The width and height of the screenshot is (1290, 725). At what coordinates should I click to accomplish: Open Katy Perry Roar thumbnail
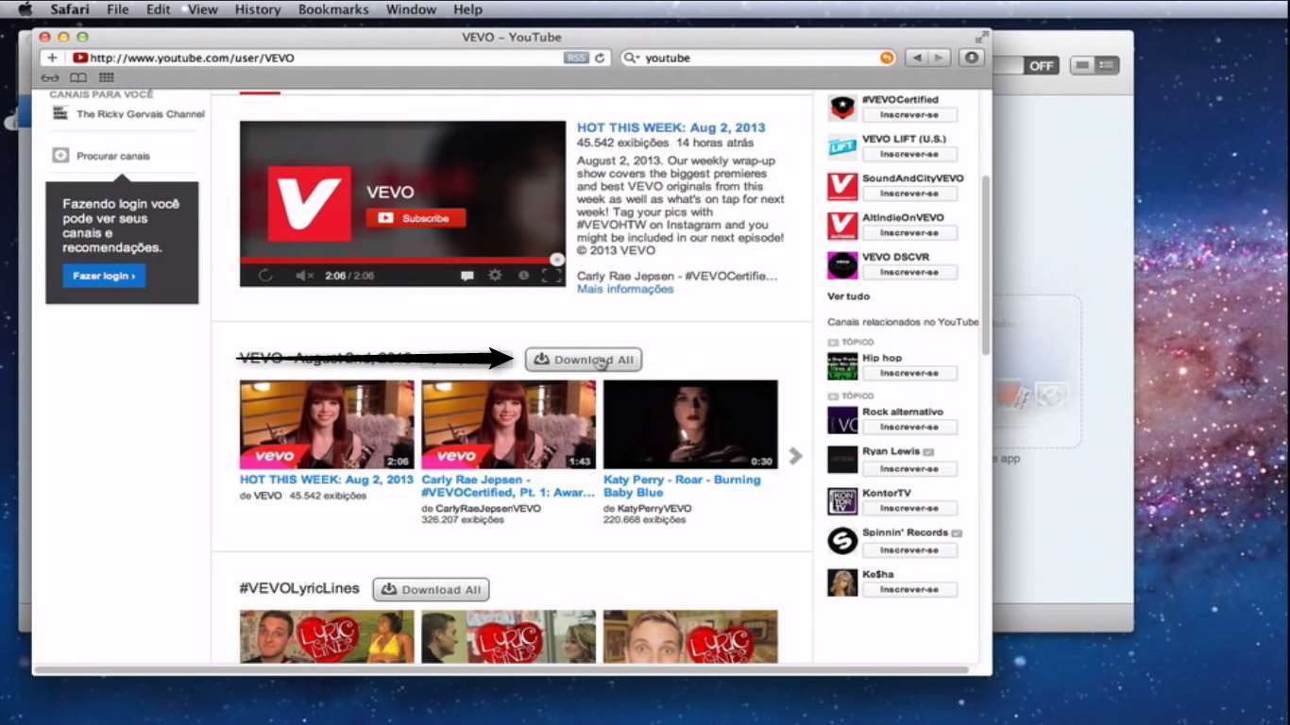[x=690, y=425]
